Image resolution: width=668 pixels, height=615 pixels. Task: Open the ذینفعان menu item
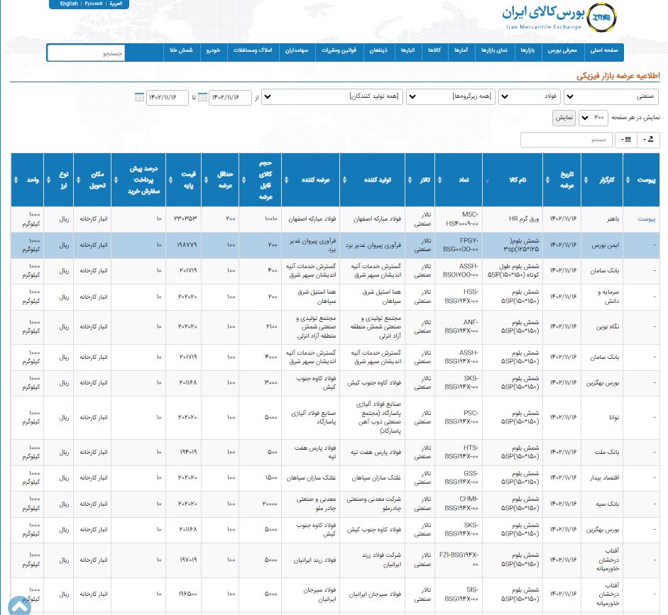(x=378, y=50)
